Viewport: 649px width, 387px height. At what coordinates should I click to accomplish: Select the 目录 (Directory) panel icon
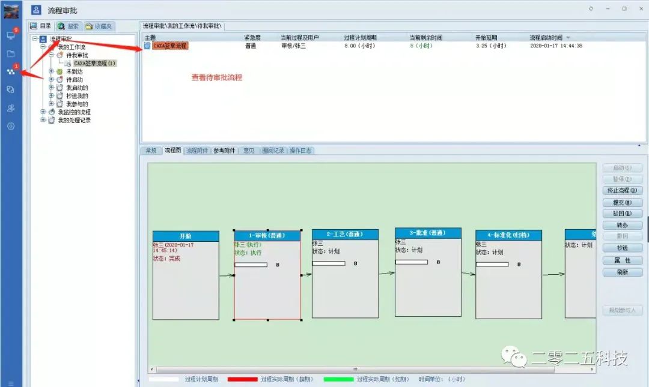pos(40,26)
